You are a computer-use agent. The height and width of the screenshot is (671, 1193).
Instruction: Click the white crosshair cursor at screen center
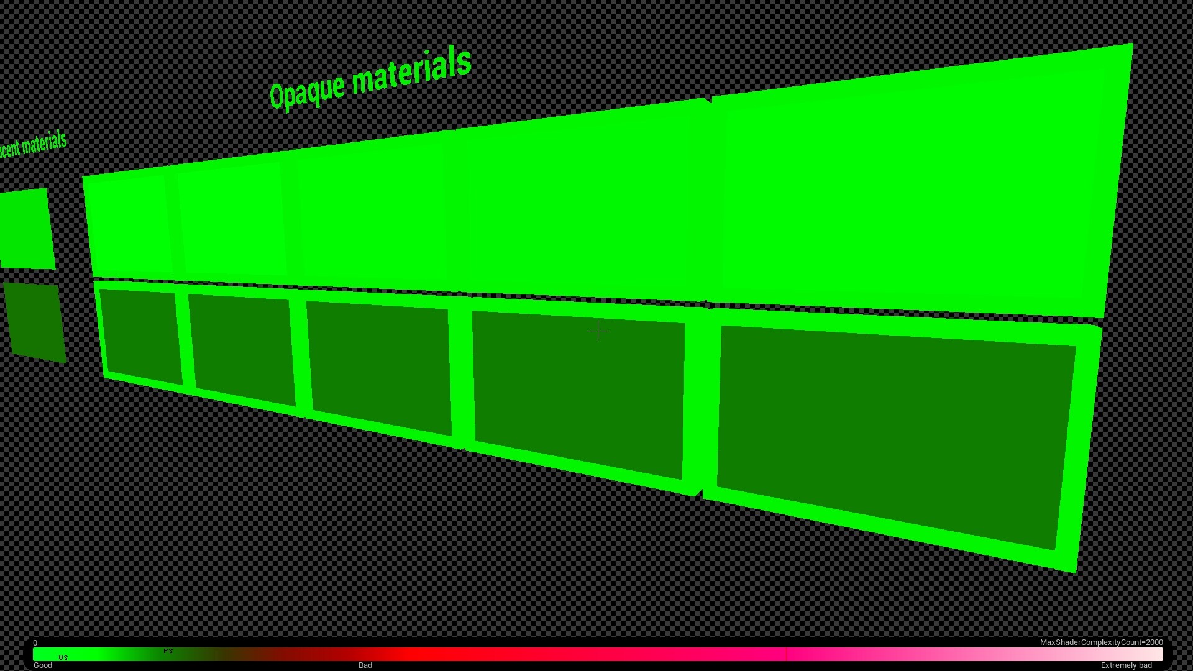(x=598, y=331)
